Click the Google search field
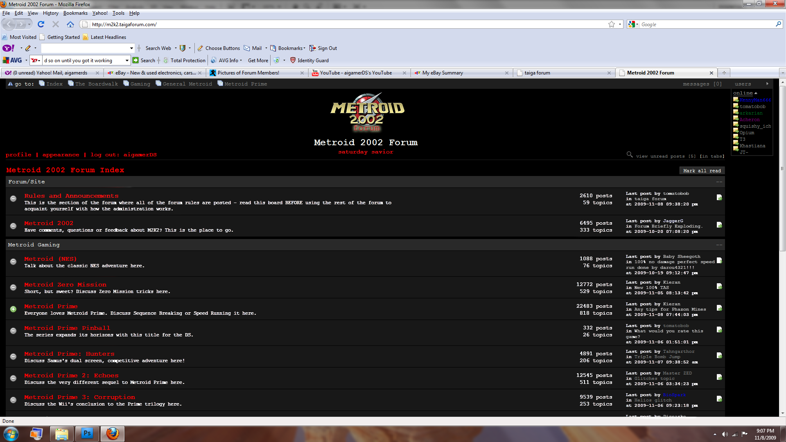Image resolution: width=786 pixels, height=442 pixels. point(707,25)
